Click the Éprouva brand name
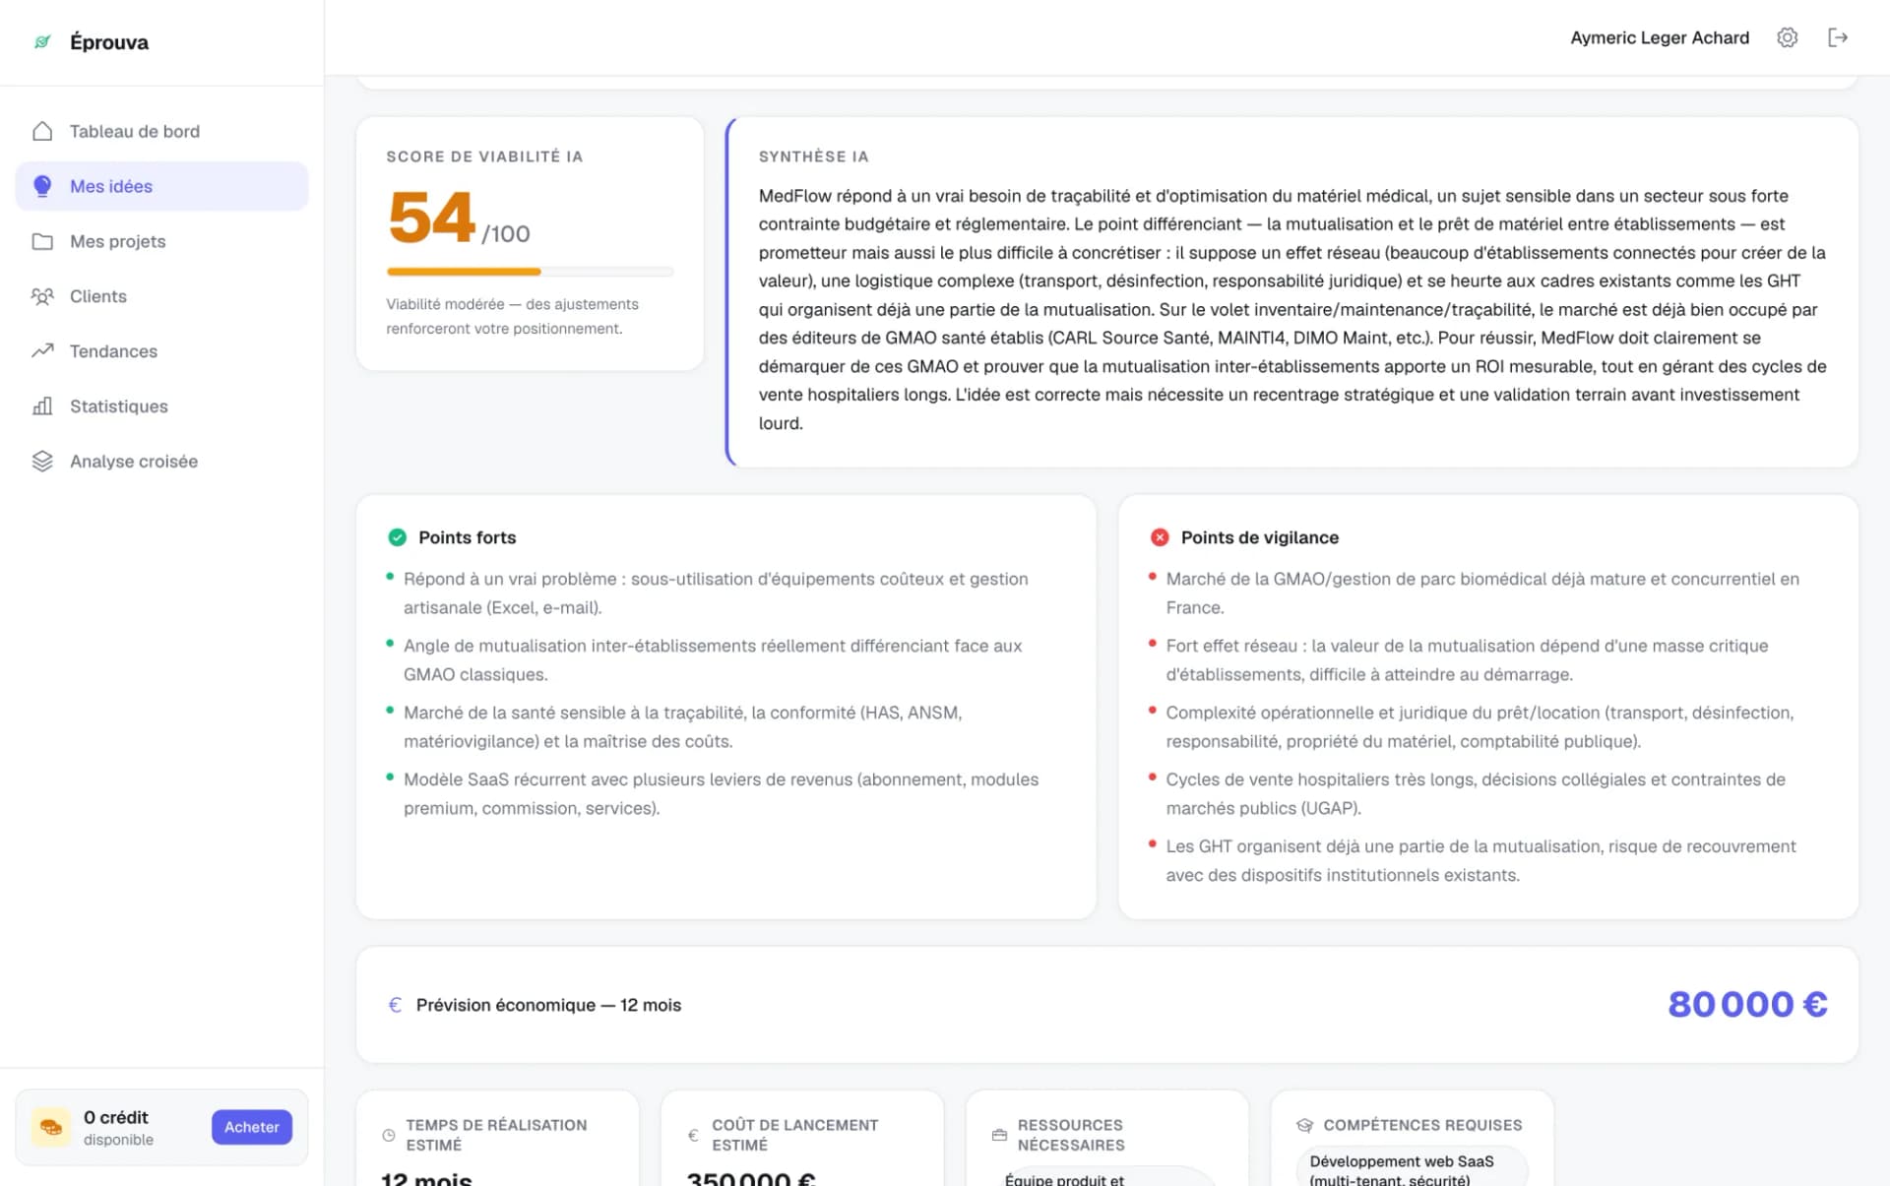The width and height of the screenshot is (1890, 1186). tap(109, 42)
